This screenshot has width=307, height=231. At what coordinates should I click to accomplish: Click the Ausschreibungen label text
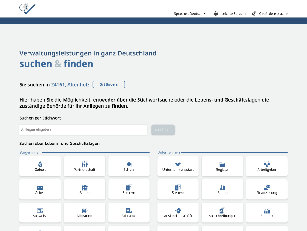click(222, 216)
